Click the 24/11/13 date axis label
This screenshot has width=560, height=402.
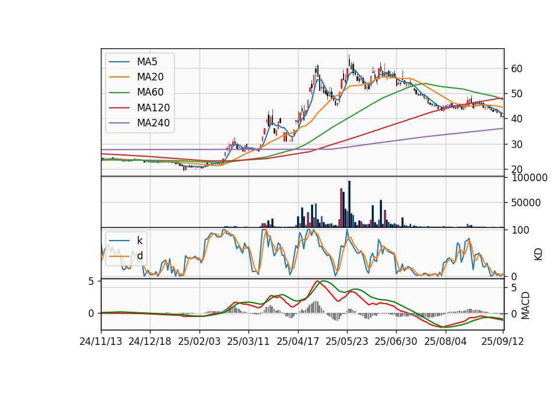pos(101,341)
